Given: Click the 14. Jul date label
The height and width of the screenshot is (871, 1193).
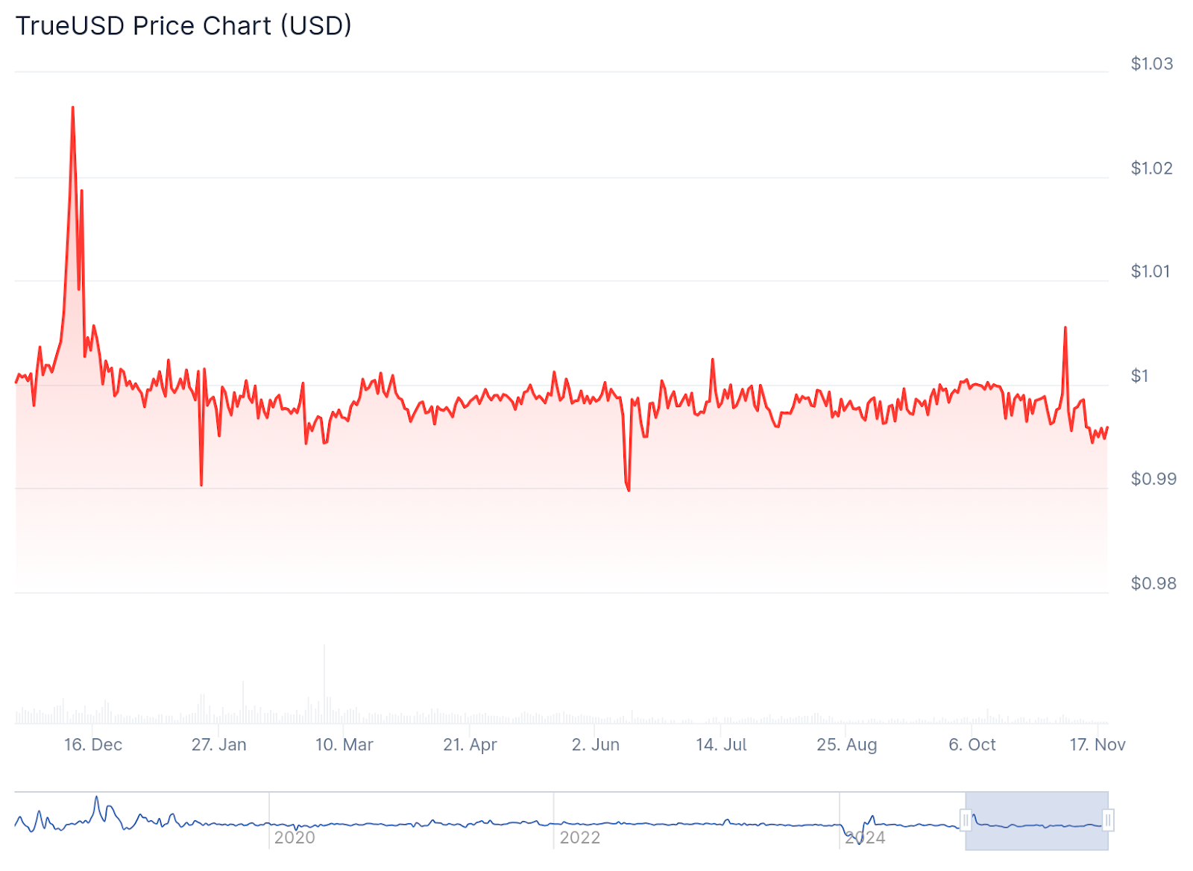Looking at the screenshot, I should (x=721, y=744).
